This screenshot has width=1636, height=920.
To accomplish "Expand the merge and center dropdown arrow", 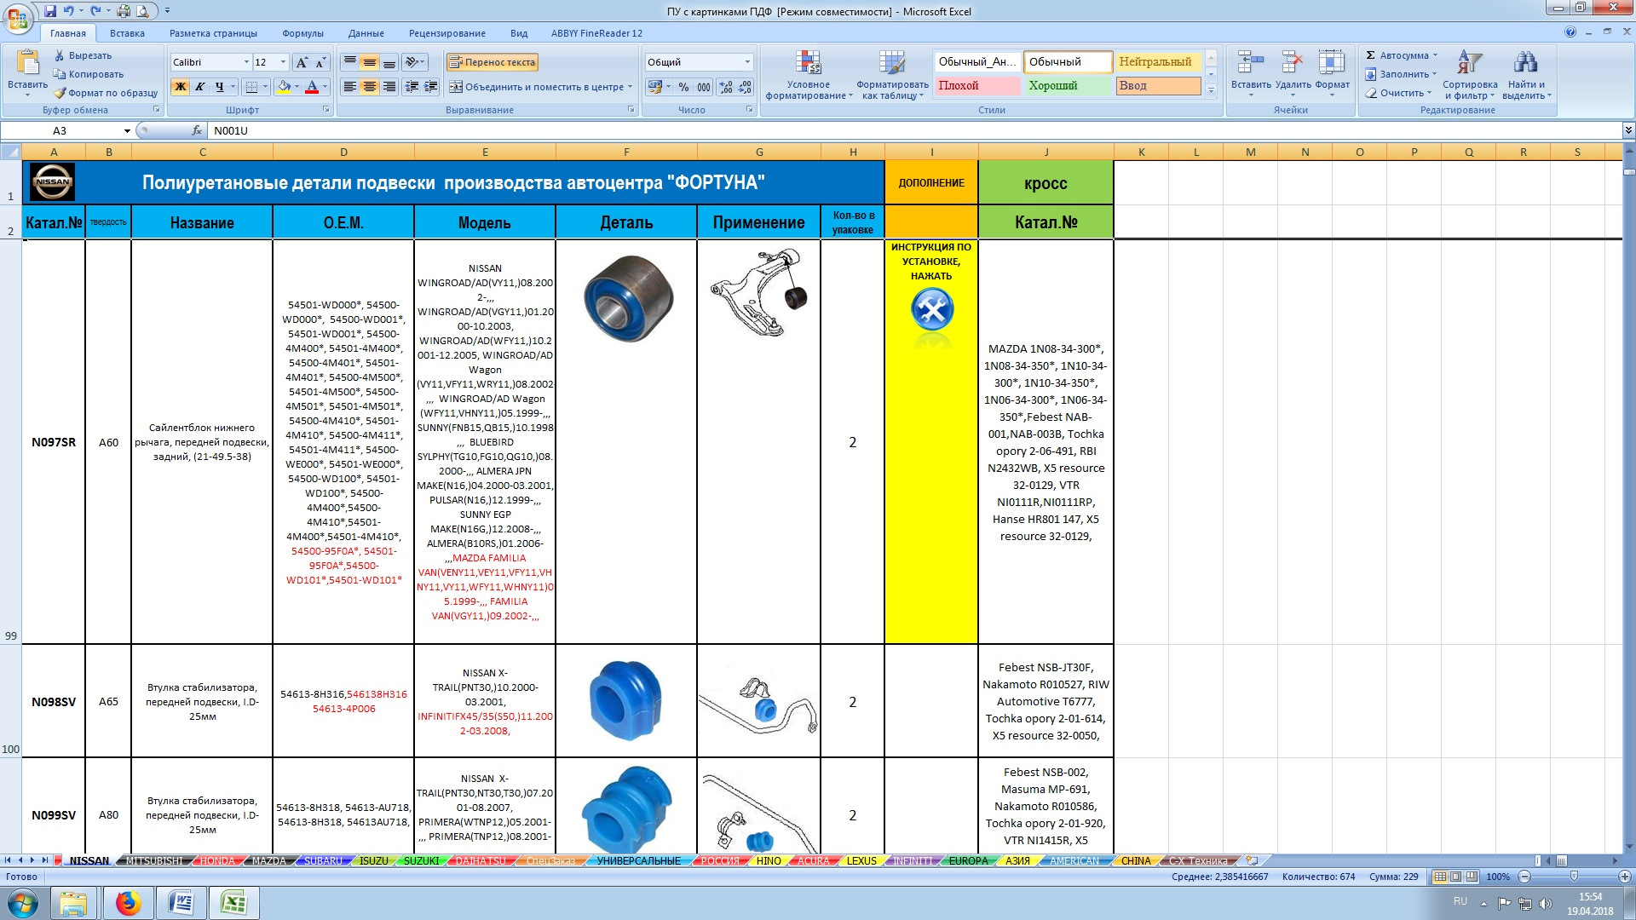I will pyautogui.click(x=630, y=87).
